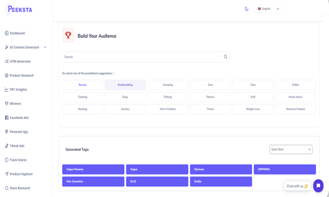Choose the Fishing suggestion

168,97
